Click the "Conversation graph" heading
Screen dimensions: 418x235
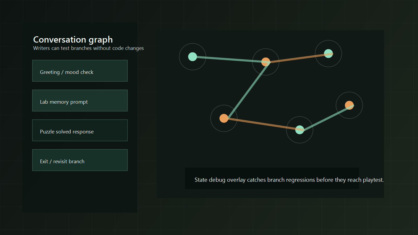tap(73, 40)
